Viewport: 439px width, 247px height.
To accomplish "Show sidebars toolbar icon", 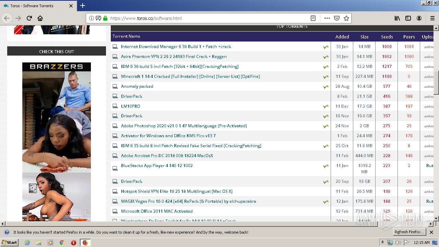I will pyautogui.click(x=408, y=18).
